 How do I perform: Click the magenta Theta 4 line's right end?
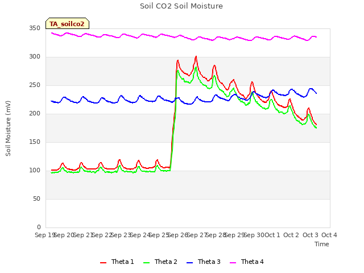point(316,37)
